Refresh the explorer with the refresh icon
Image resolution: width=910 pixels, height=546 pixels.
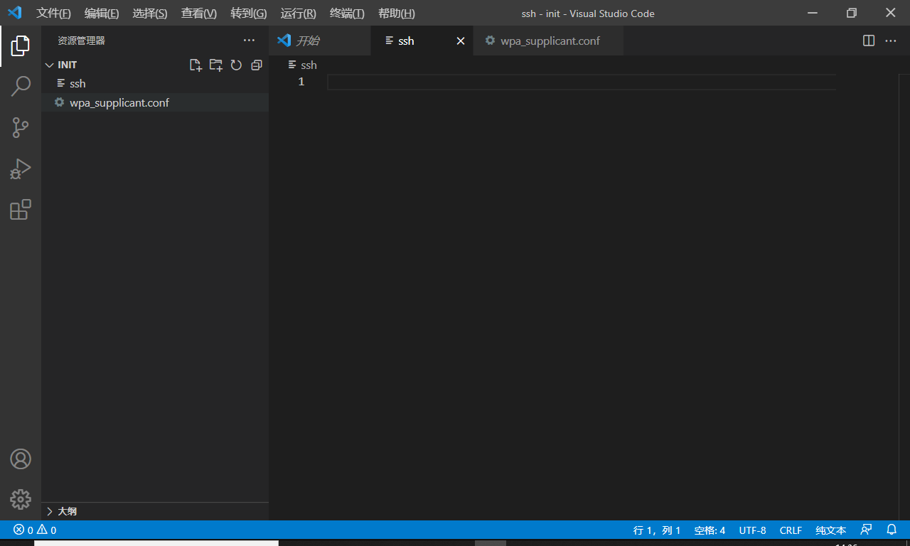236,65
